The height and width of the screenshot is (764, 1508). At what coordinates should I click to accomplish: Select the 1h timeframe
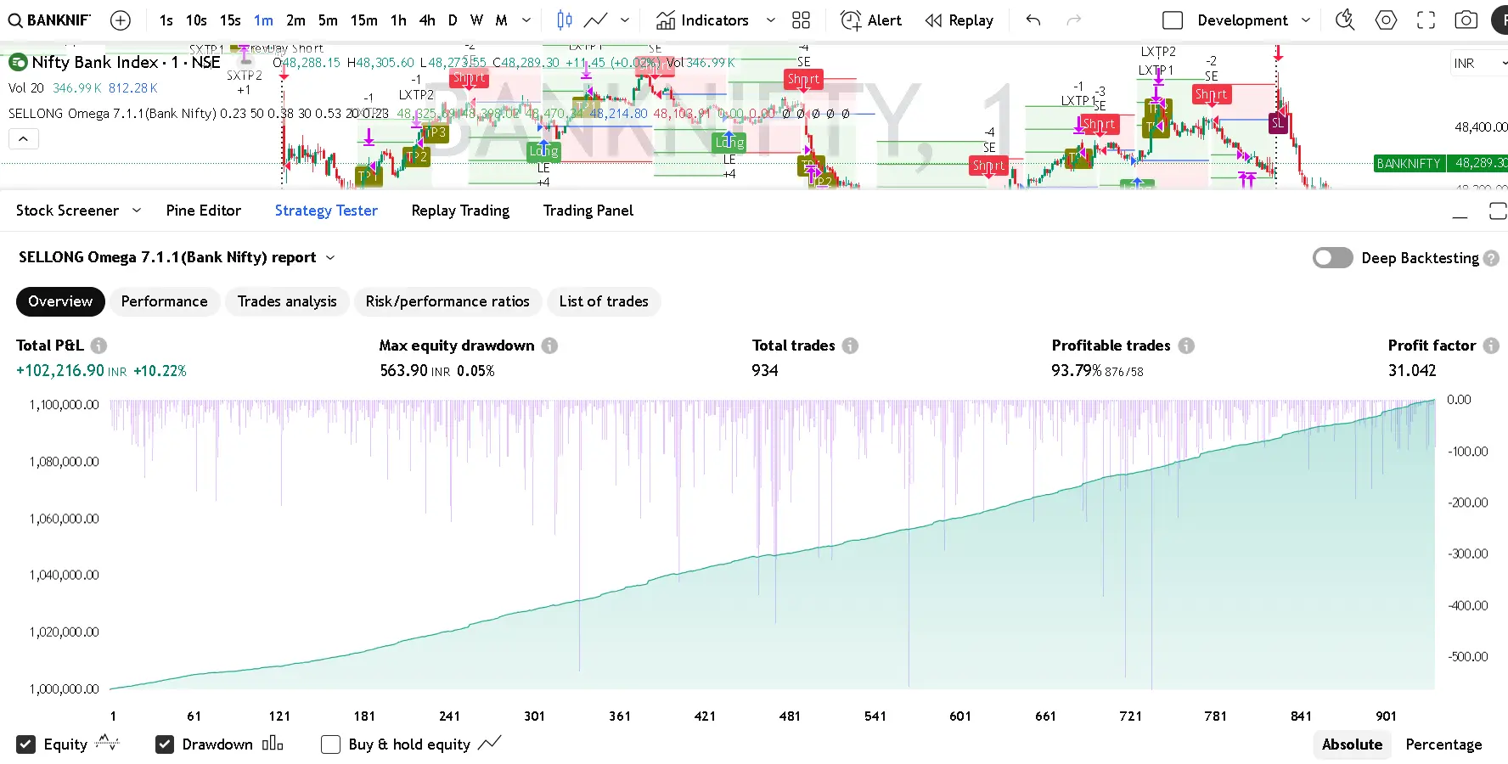pyautogui.click(x=398, y=20)
